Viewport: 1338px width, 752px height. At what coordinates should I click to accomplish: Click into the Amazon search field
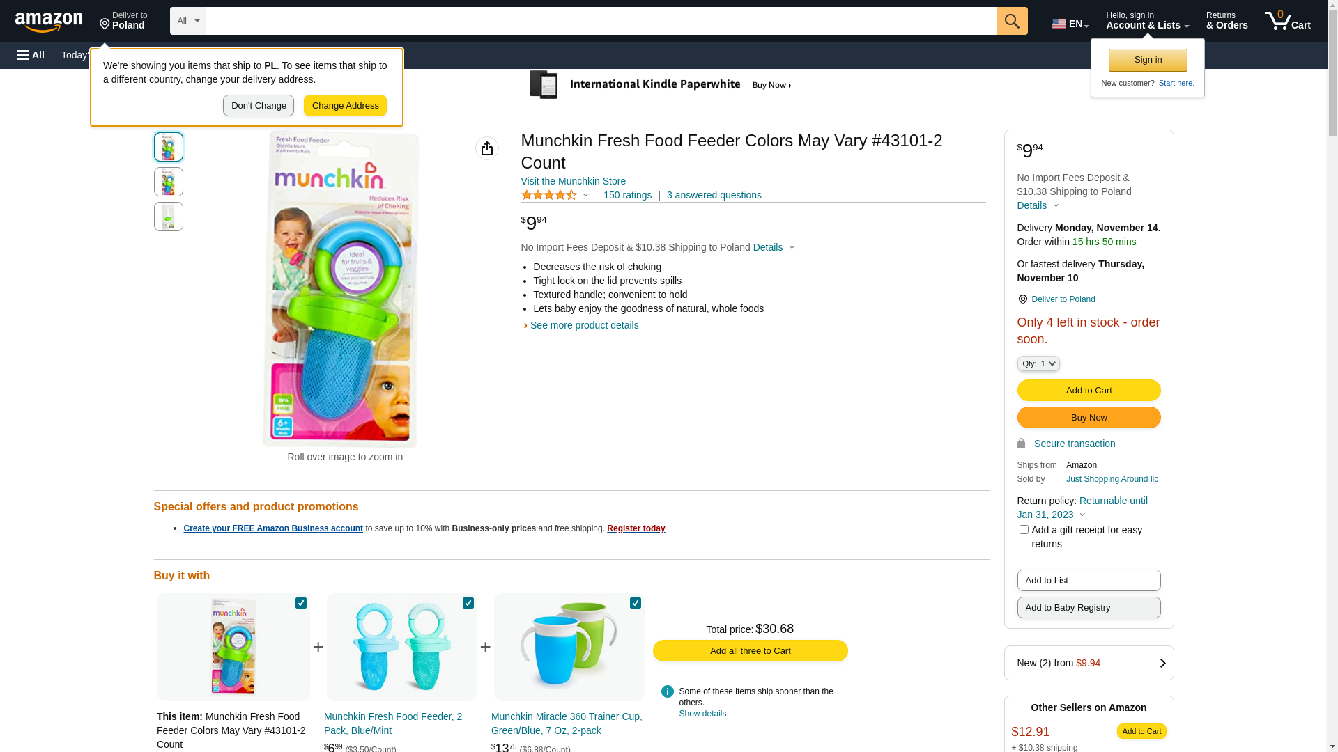pos(601,21)
